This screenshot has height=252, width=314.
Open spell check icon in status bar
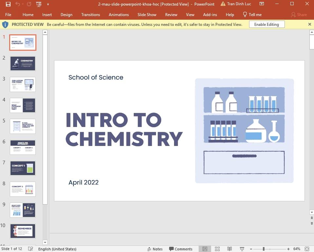click(30, 249)
